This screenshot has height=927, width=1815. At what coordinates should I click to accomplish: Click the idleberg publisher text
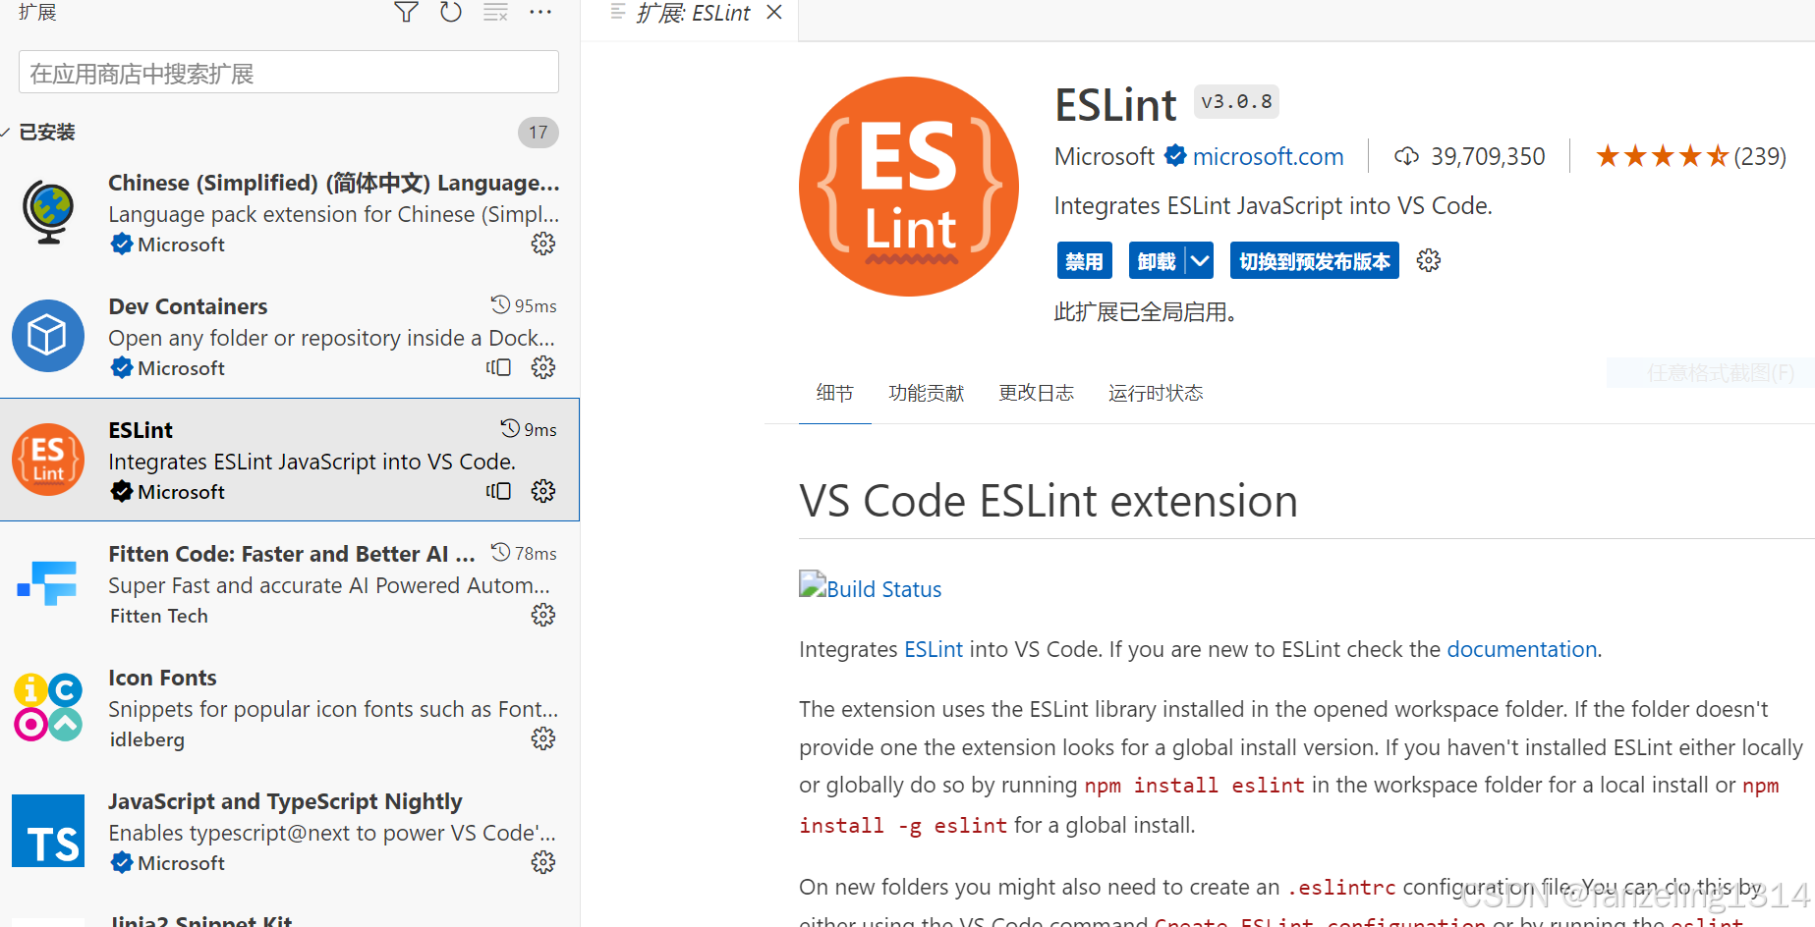(x=146, y=739)
